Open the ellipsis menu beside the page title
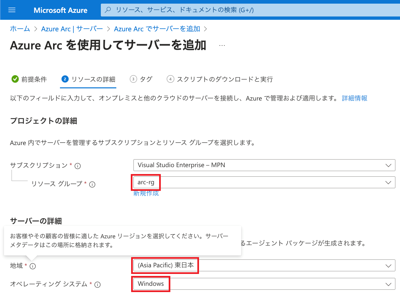This screenshot has width=400, height=298. [222, 45]
